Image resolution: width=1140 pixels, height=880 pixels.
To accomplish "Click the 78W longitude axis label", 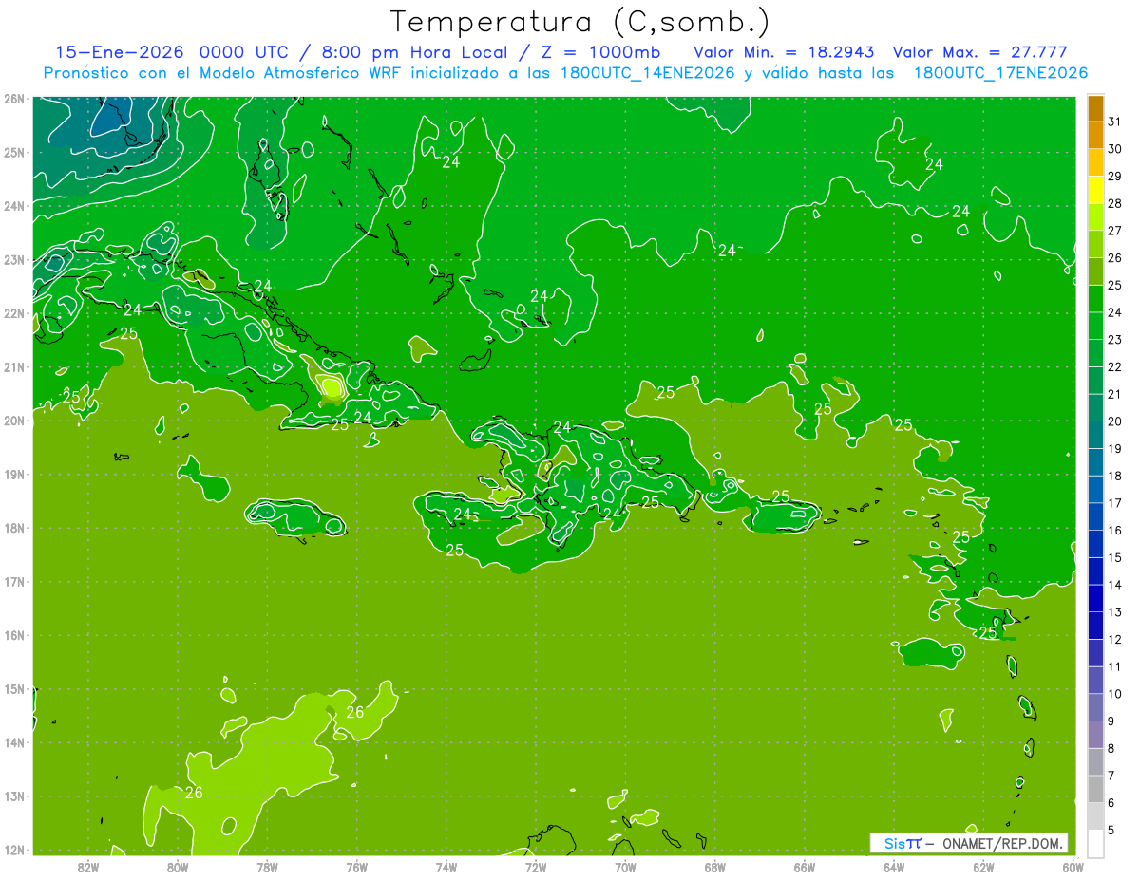I will pyautogui.click(x=267, y=867).
